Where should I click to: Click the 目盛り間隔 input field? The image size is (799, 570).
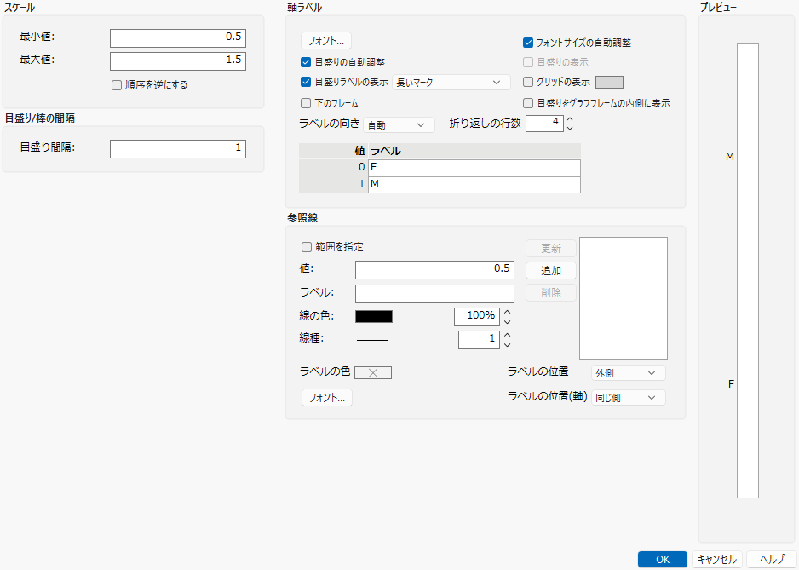click(x=178, y=148)
